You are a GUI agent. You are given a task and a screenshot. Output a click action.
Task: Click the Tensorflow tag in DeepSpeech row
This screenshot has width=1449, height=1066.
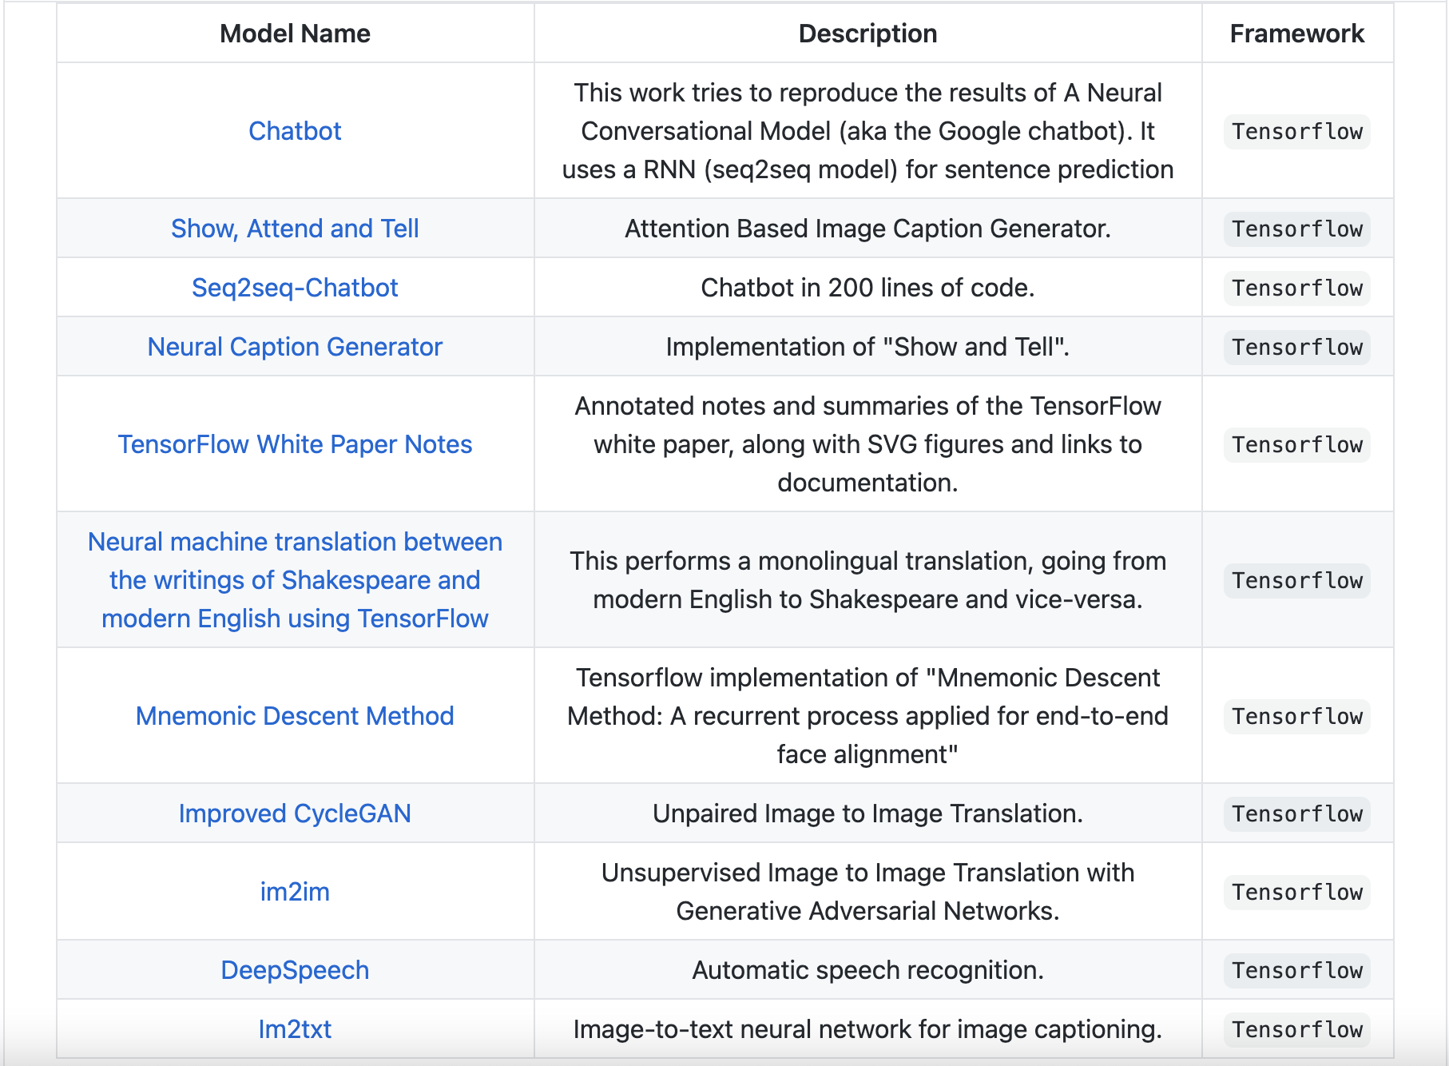tap(1297, 970)
